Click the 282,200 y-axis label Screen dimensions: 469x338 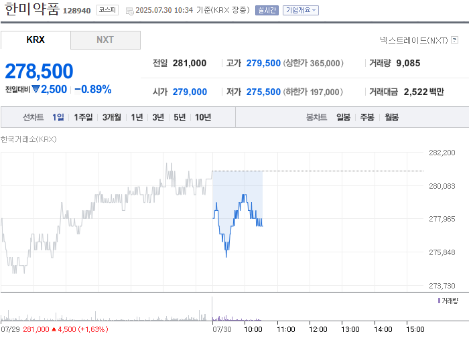(x=442, y=153)
